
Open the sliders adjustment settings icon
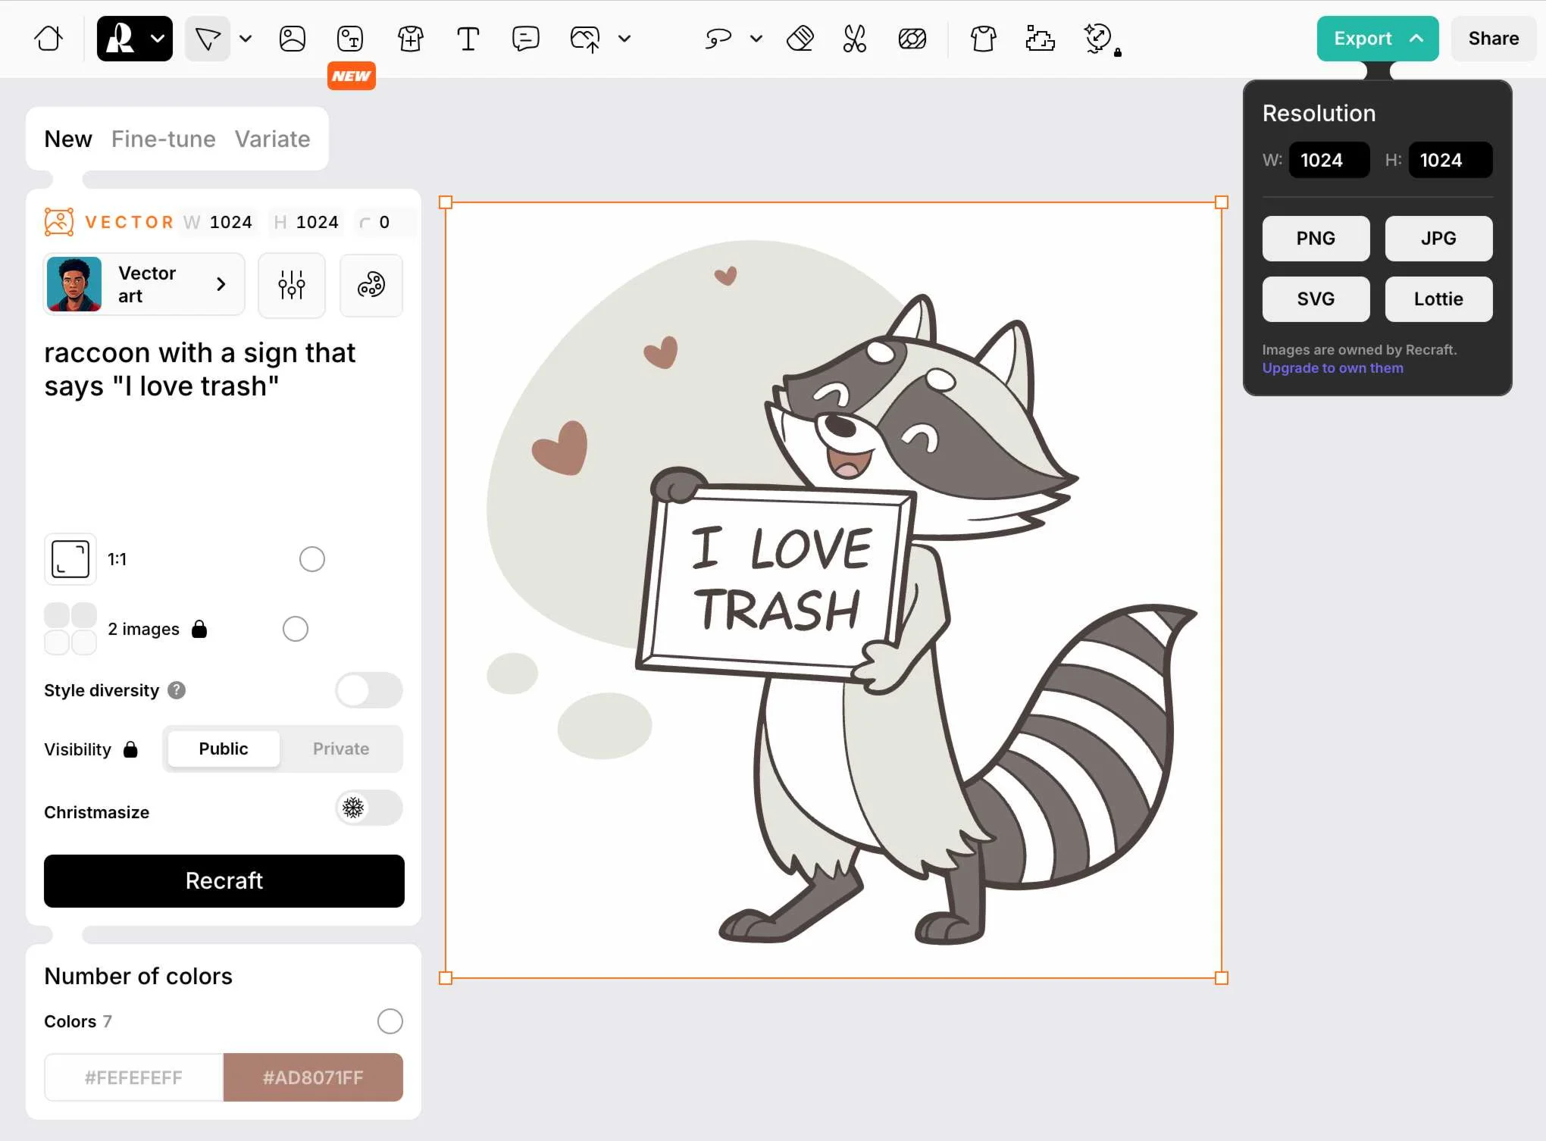(292, 285)
